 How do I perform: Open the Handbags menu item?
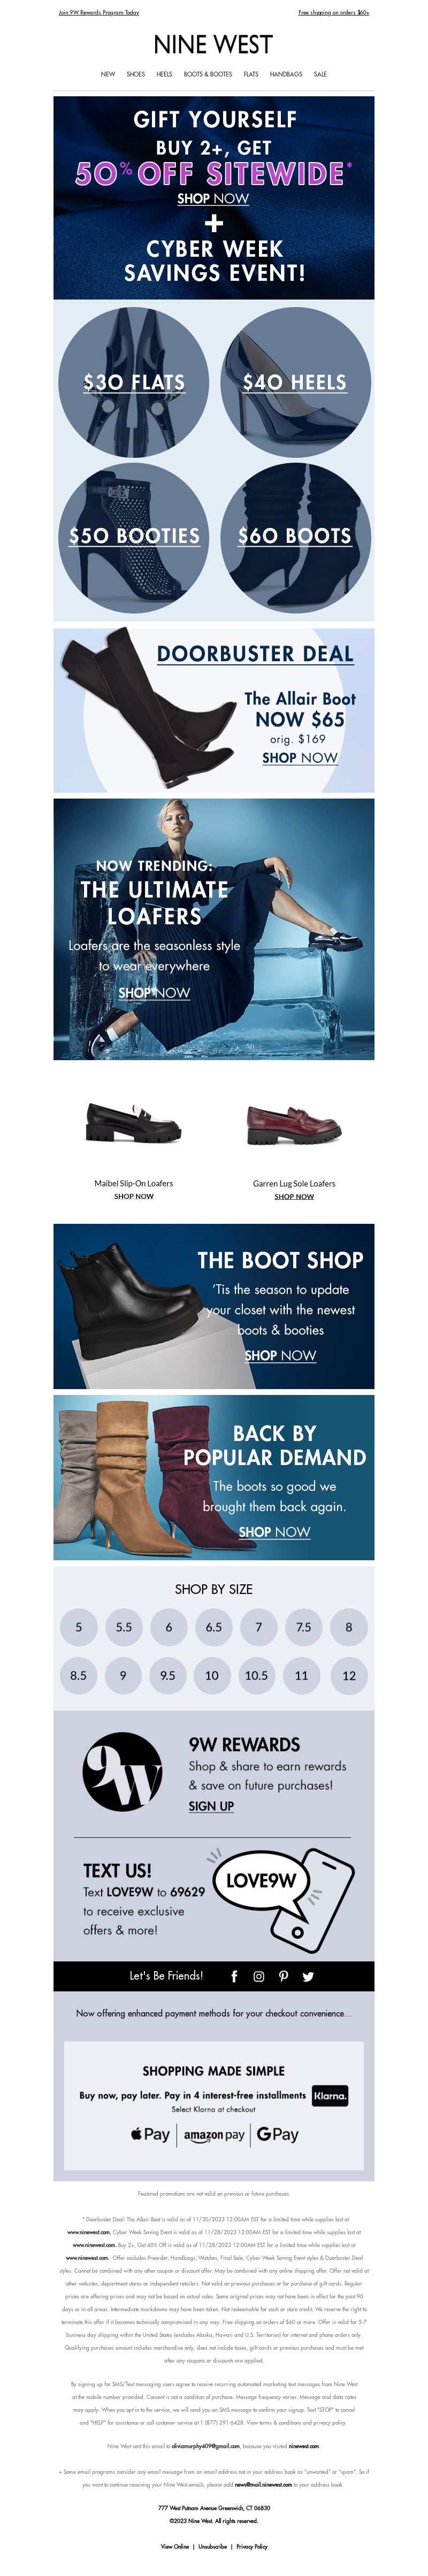pyautogui.click(x=286, y=74)
